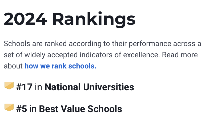Click "2024" in the heading
The image size is (210, 122).
[25, 19]
